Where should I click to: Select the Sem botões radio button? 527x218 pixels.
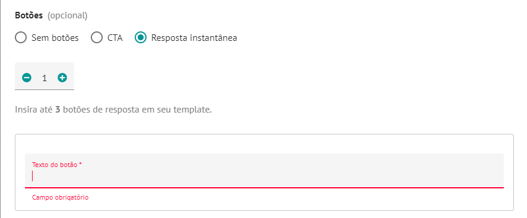coord(21,37)
